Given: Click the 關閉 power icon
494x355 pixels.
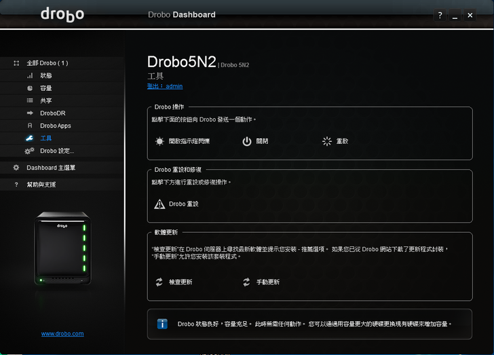Looking at the screenshot, I should pos(247,141).
